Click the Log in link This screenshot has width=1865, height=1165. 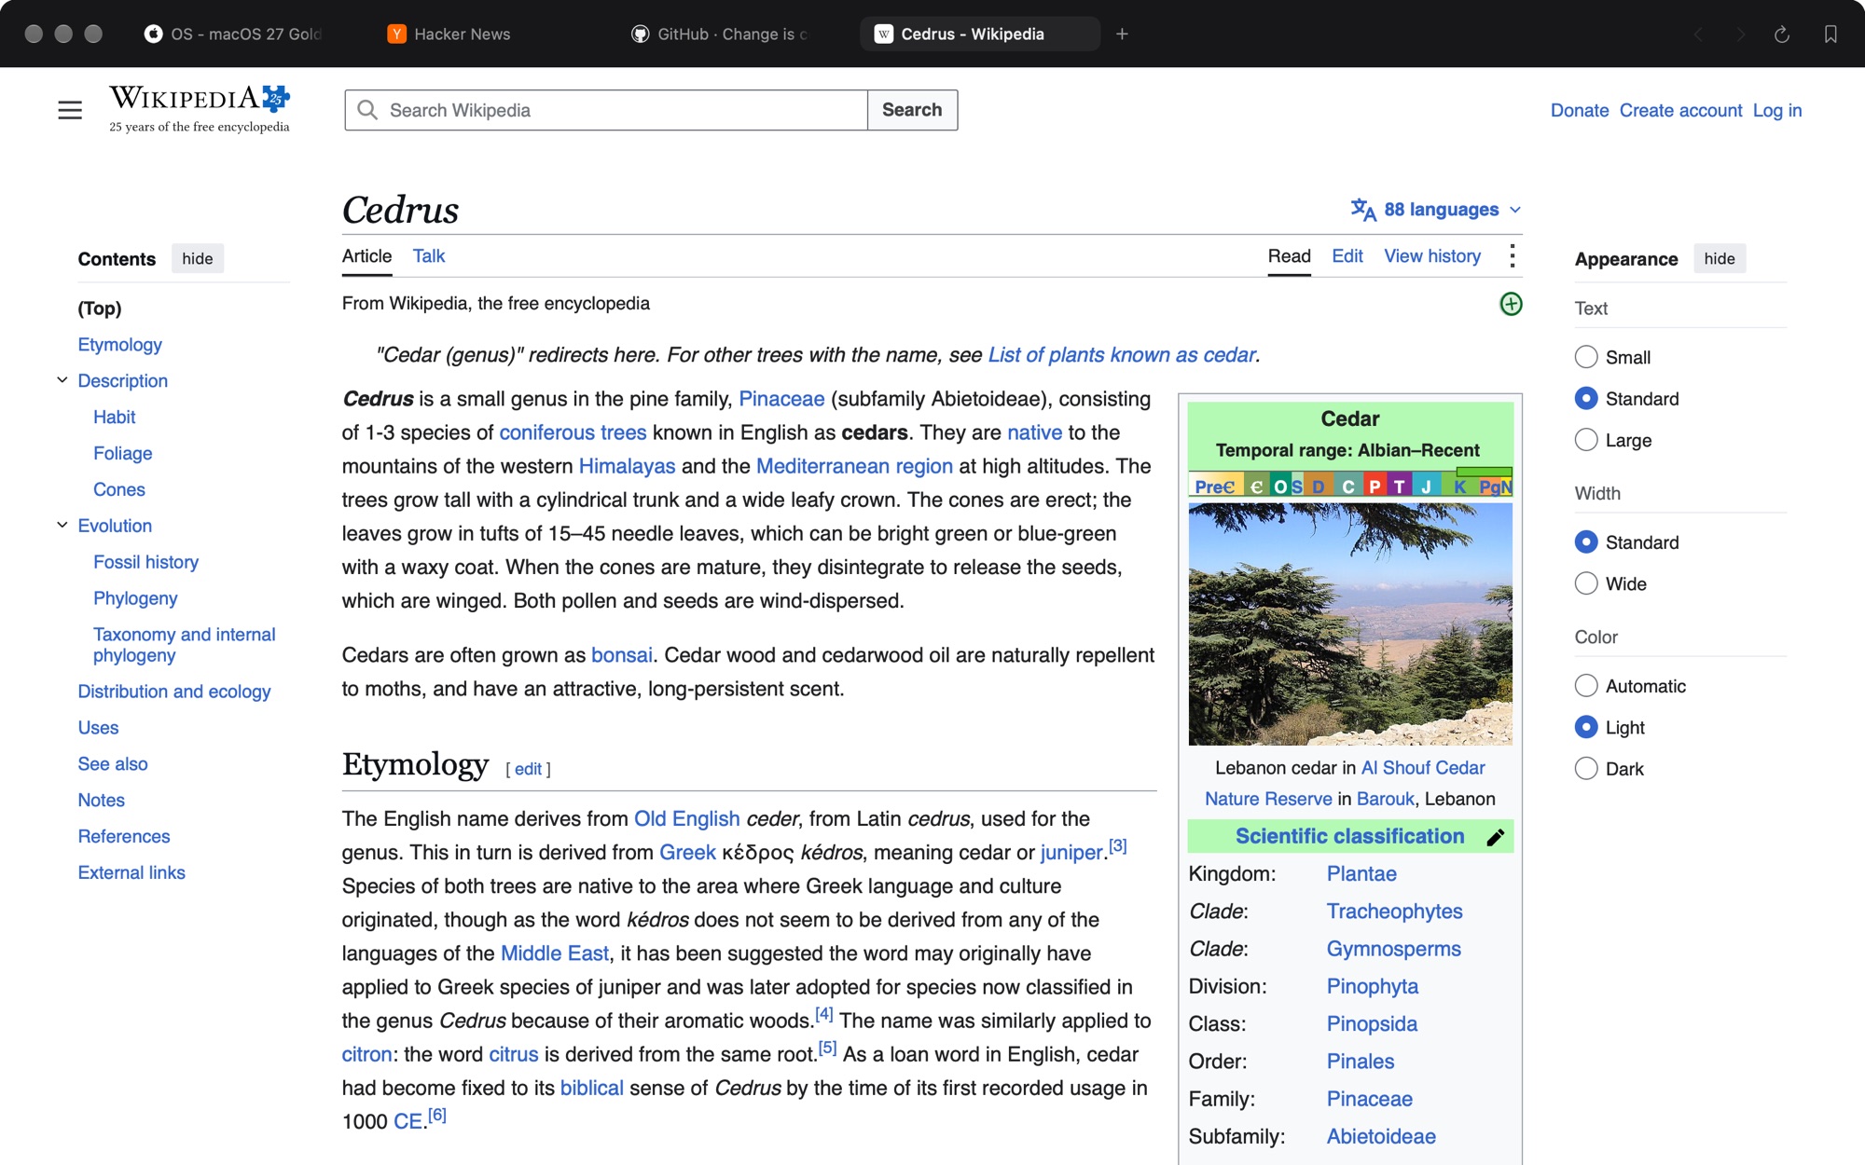(x=1777, y=110)
